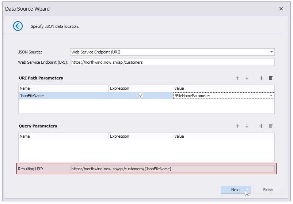Add a new URI Path Parameter
Viewport: 293px width, 204px height.
pos(261,78)
